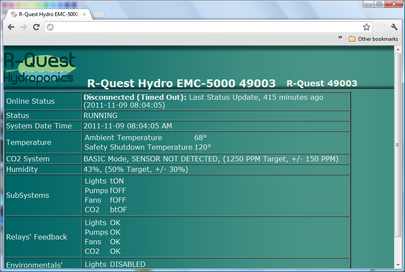Click the 'Humidity' row label
Image resolution: width=405 pixels, height=272 pixels.
pos(22,169)
